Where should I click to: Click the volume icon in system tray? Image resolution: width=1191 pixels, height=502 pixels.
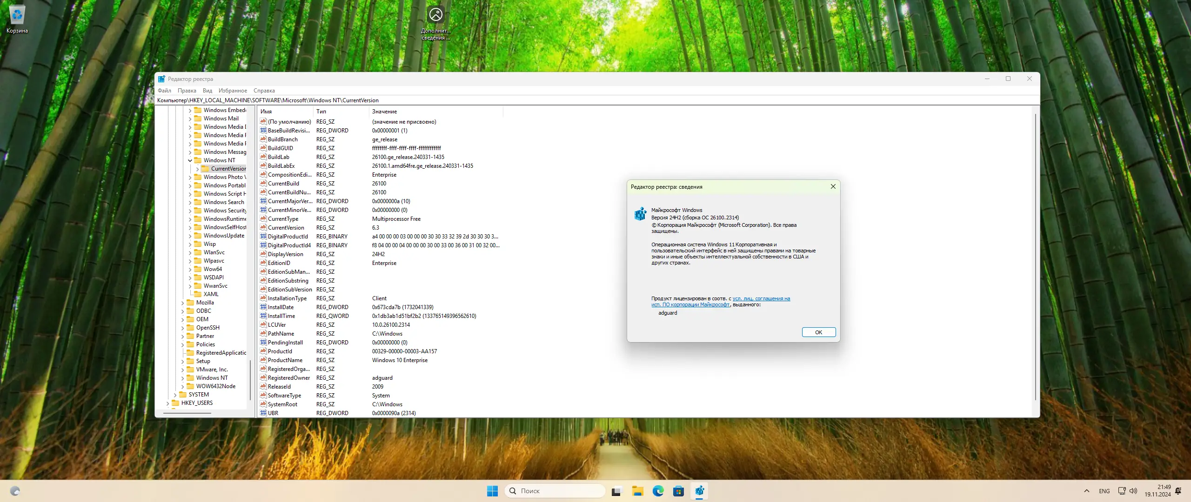(x=1133, y=491)
